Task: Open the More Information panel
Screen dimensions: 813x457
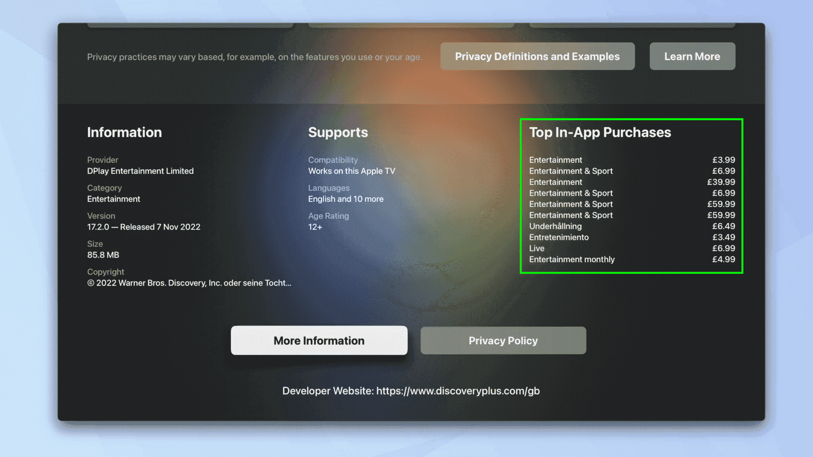Action: 318,340
